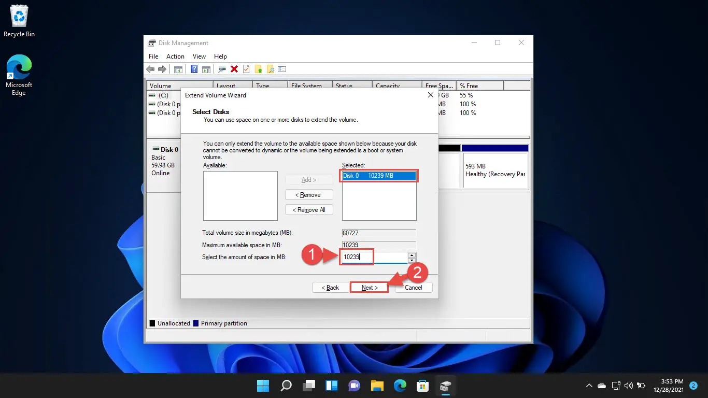The height and width of the screenshot is (398, 708).
Task: Click the 55 % free value
Action: tap(466, 95)
